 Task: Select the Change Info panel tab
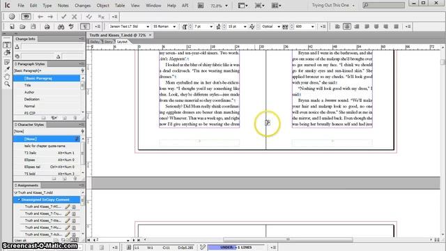point(25,39)
